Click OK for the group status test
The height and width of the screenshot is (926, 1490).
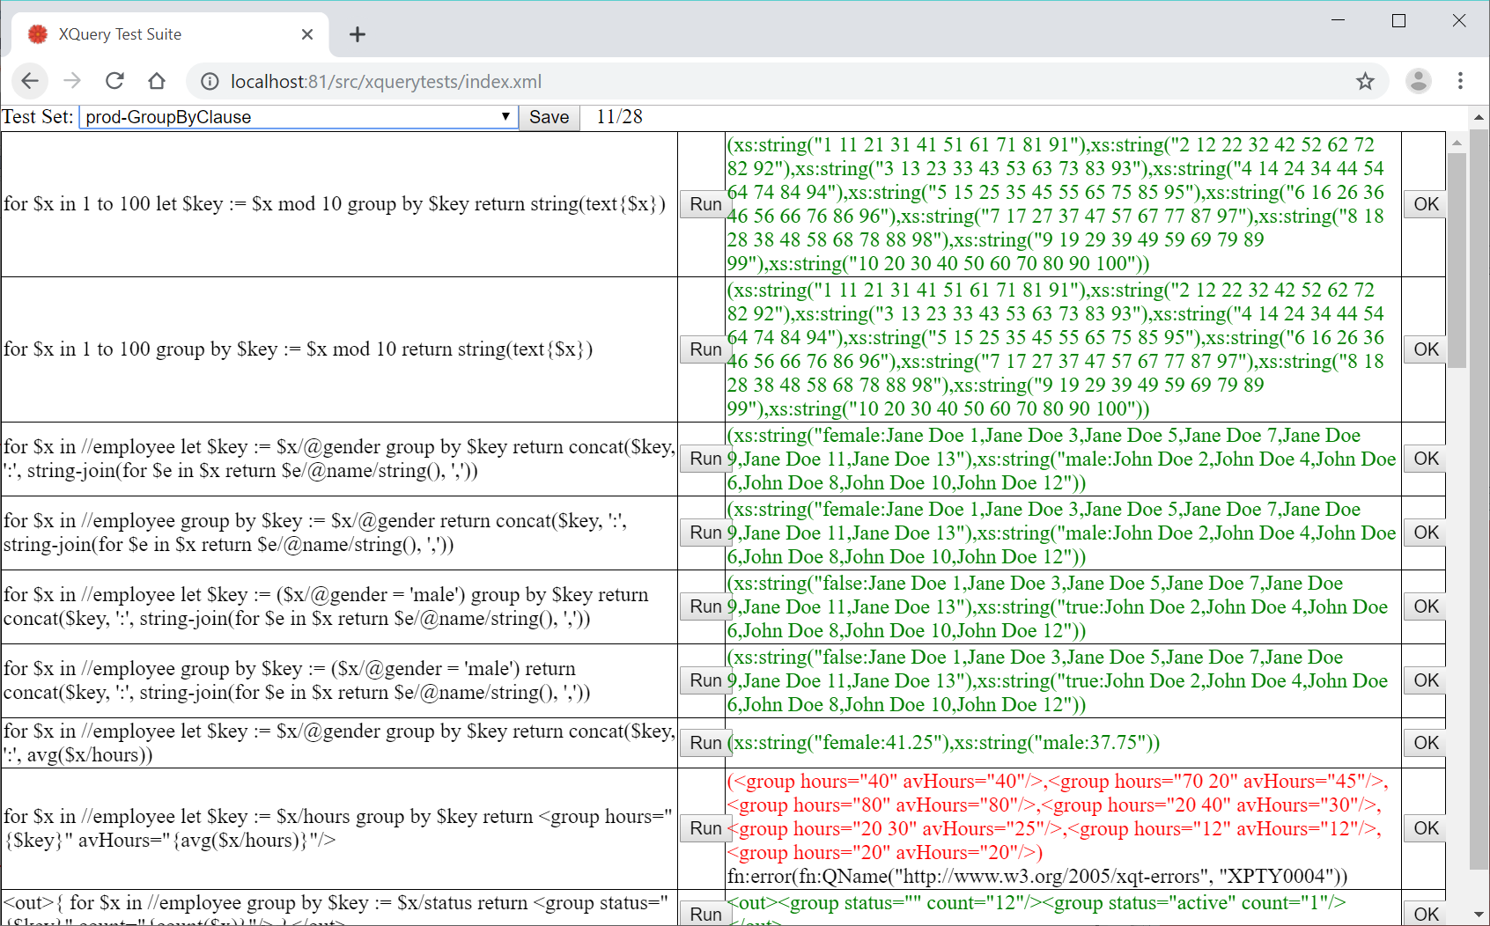coord(1425,914)
